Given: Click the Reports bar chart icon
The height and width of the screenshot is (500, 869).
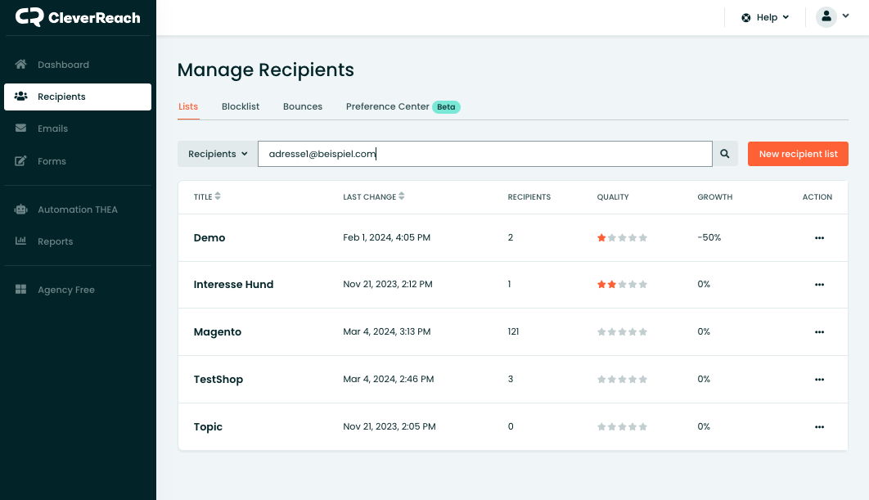Looking at the screenshot, I should 21,241.
